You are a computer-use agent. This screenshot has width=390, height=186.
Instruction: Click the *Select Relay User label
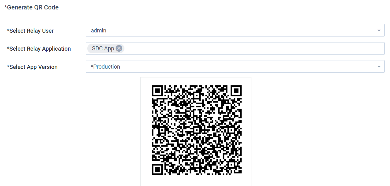pos(30,31)
